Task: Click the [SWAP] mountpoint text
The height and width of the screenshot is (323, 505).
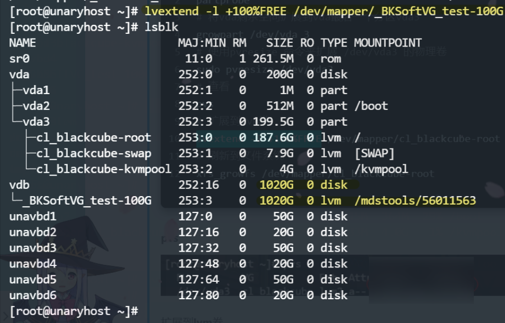Action: (374, 153)
